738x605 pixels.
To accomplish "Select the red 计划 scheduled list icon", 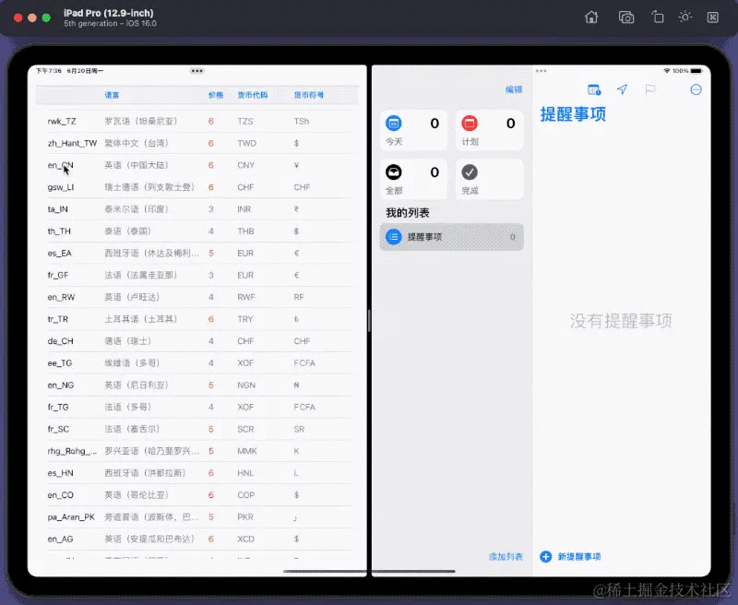I will (470, 123).
